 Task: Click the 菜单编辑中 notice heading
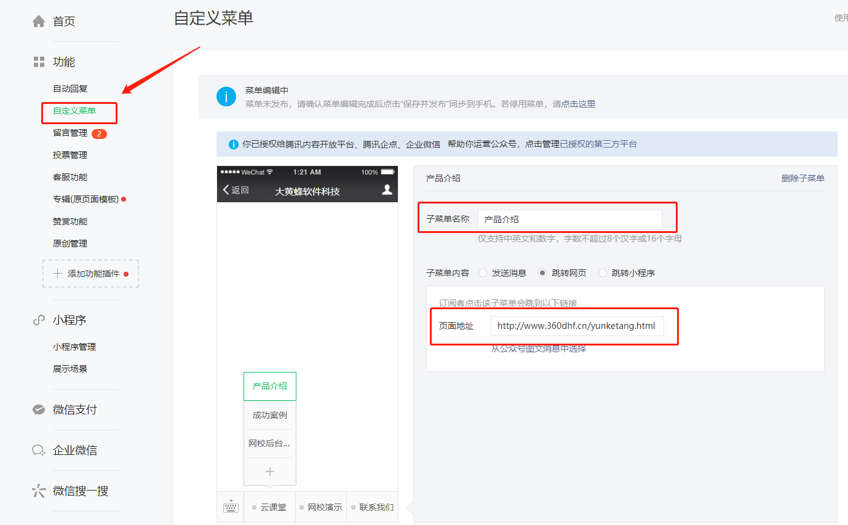point(267,90)
